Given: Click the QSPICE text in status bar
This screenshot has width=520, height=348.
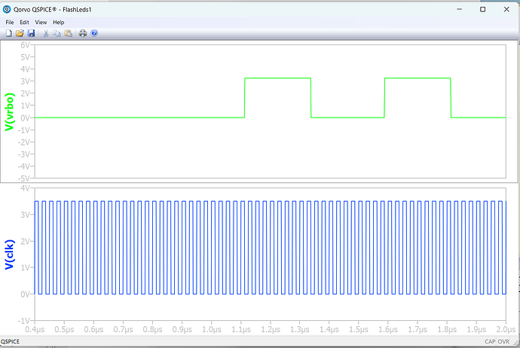Looking at the screenshot, I should (10, 341).
